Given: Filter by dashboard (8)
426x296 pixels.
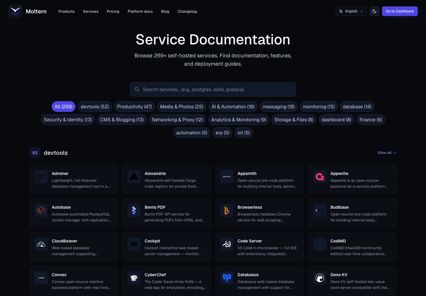Looking at the screenshot, I should click(x=336, y=120).
